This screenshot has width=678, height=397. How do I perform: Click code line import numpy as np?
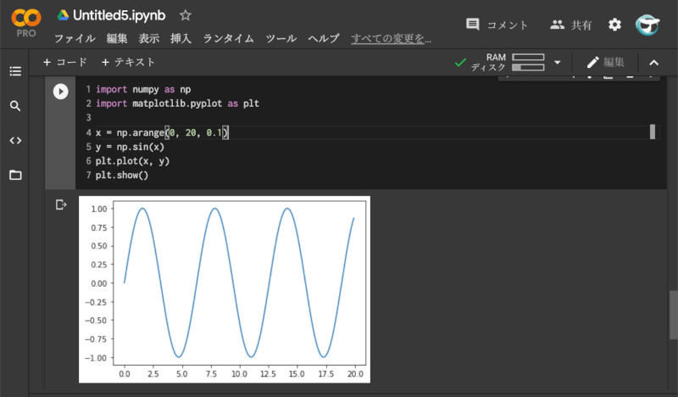pyautogui.click(x=143, y=89)
